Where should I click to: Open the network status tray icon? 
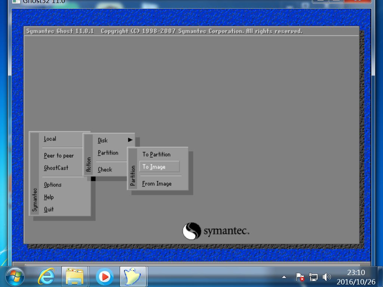click(313, 277)
